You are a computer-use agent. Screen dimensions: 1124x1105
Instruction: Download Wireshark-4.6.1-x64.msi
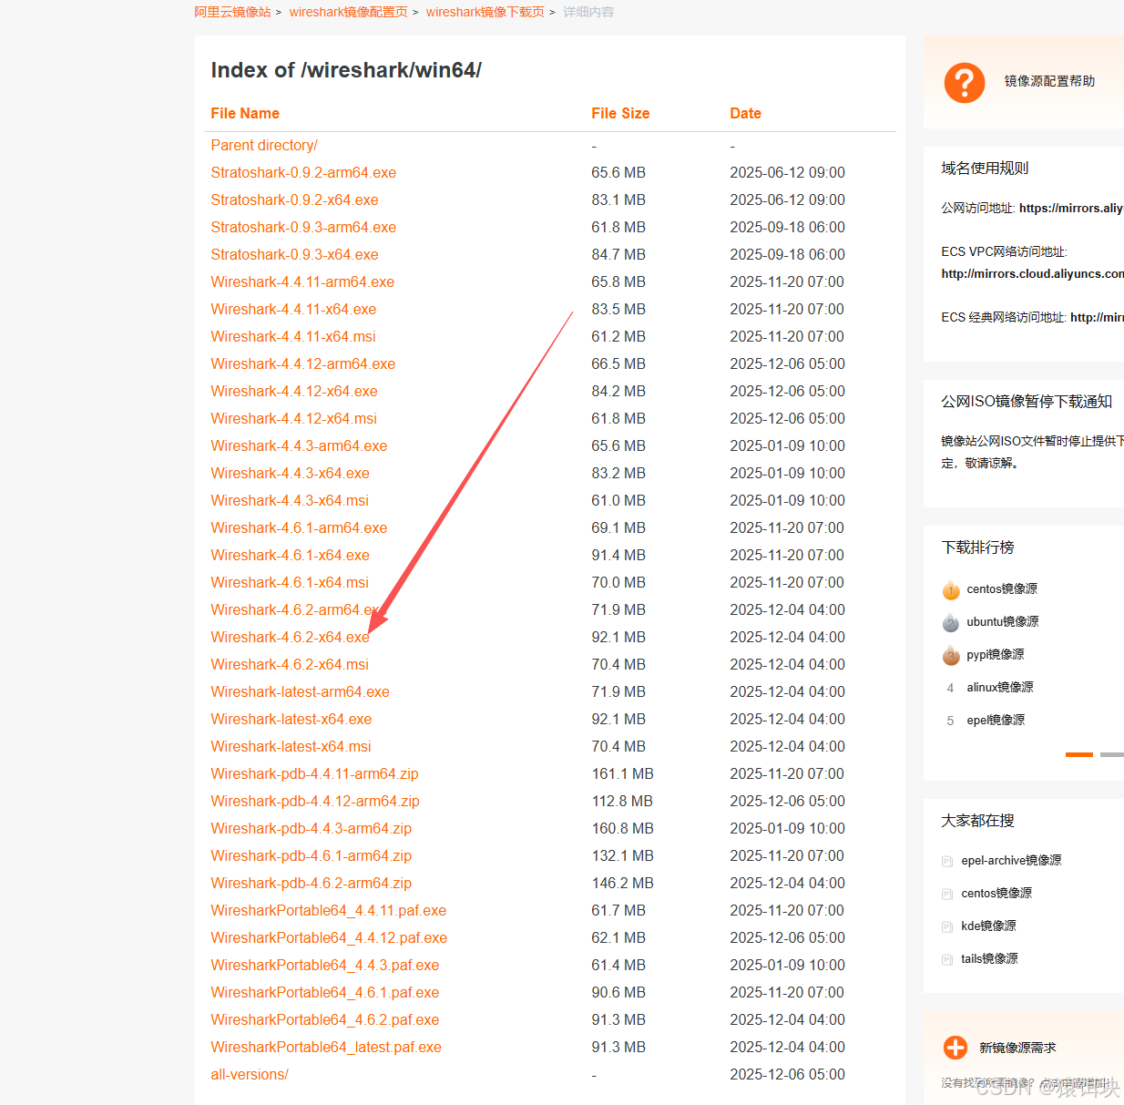[x=290, y=582]
